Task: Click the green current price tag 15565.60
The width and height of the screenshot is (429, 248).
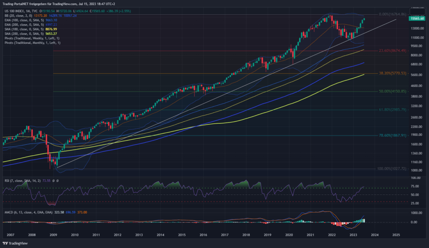Action: pyautogui.click(x=417, y=19)
